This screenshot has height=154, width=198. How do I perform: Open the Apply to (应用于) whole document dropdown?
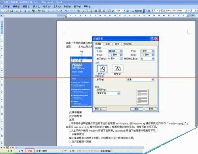[109, 93]
